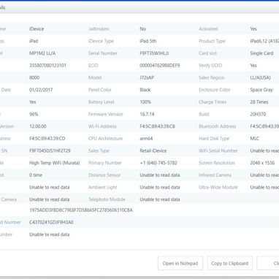The image size is (279, 279).
Task: Select the Battery Level label
Action: (102, 102)
